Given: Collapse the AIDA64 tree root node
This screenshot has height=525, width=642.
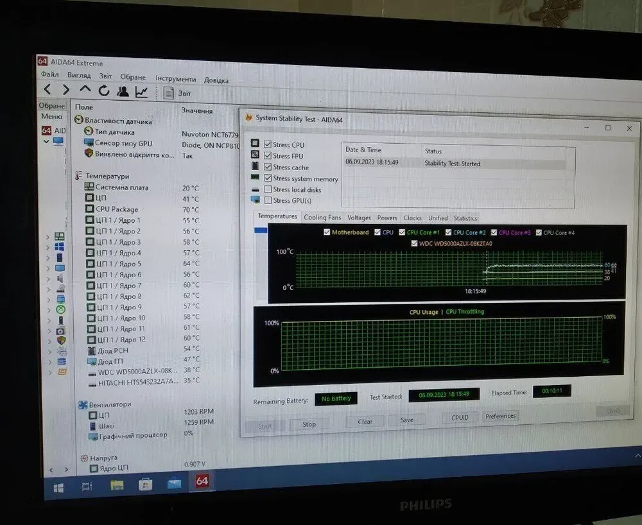Looking at the screenshot, I should coord(46,141).
